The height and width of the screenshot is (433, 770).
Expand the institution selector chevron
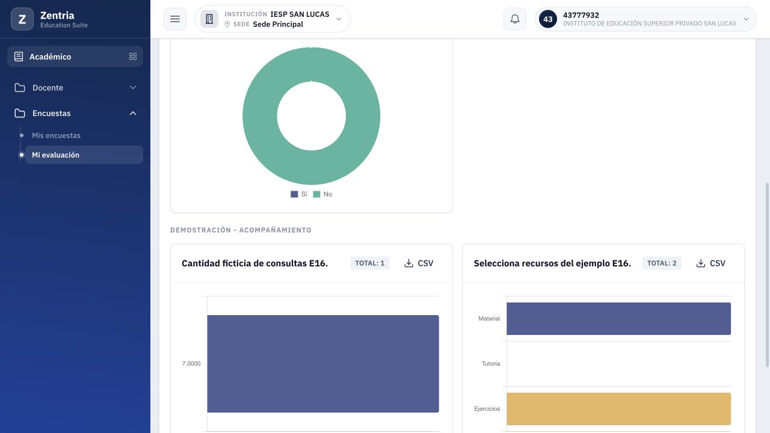(x=339, y=19)
